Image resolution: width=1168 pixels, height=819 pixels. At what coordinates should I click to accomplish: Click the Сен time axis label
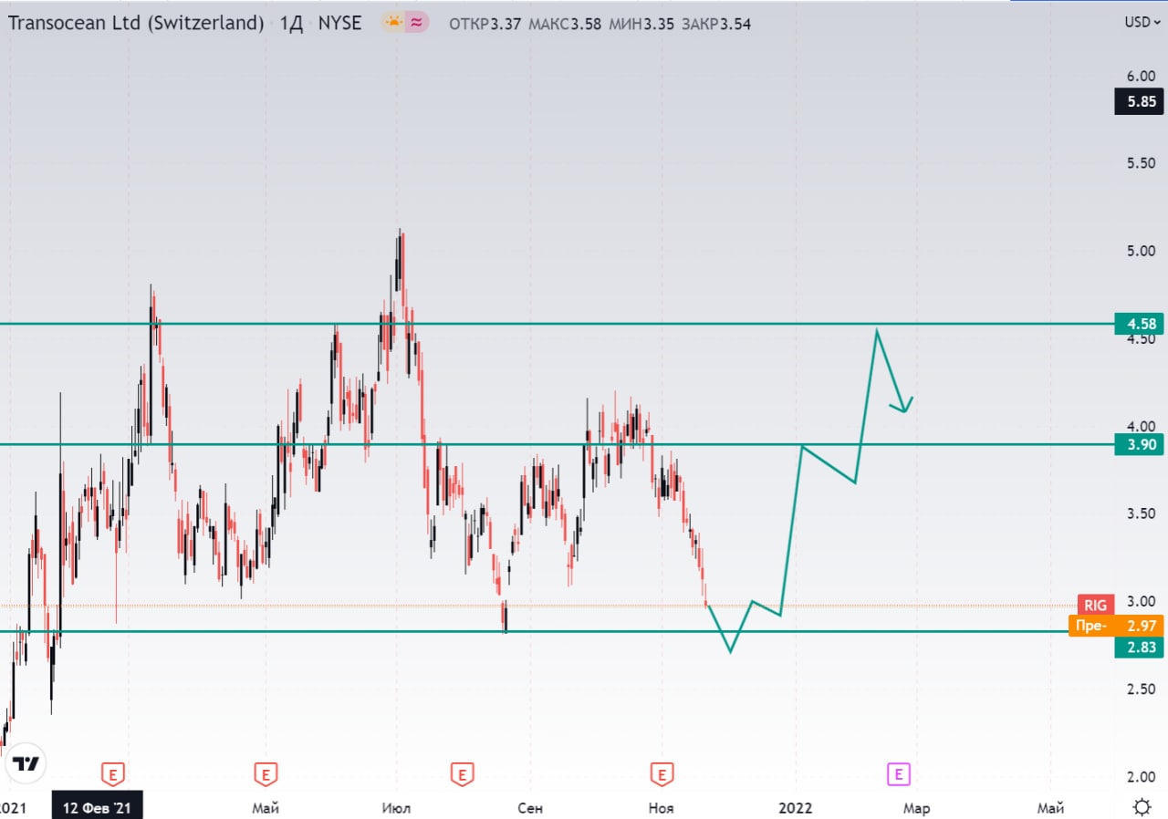tap(529, 808)
